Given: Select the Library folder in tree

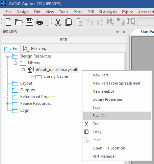Looking at the screenshot, I should pyautogui.click(x=34, y=63).
